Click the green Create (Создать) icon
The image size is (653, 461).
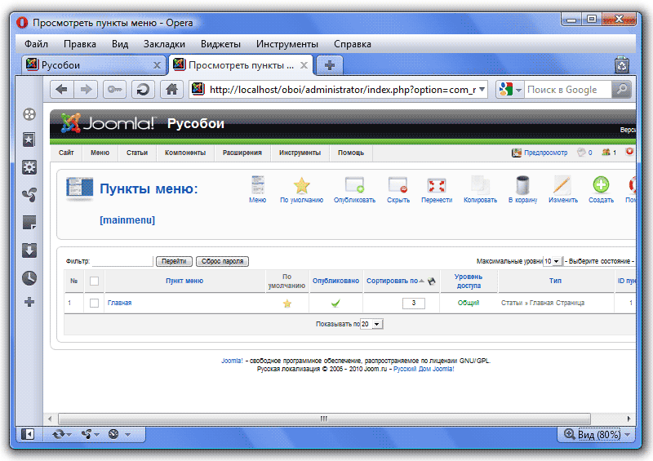(x=601, y=186)
